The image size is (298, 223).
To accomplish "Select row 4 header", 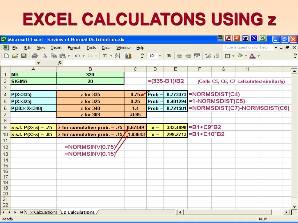I will (x=5, y=94).
